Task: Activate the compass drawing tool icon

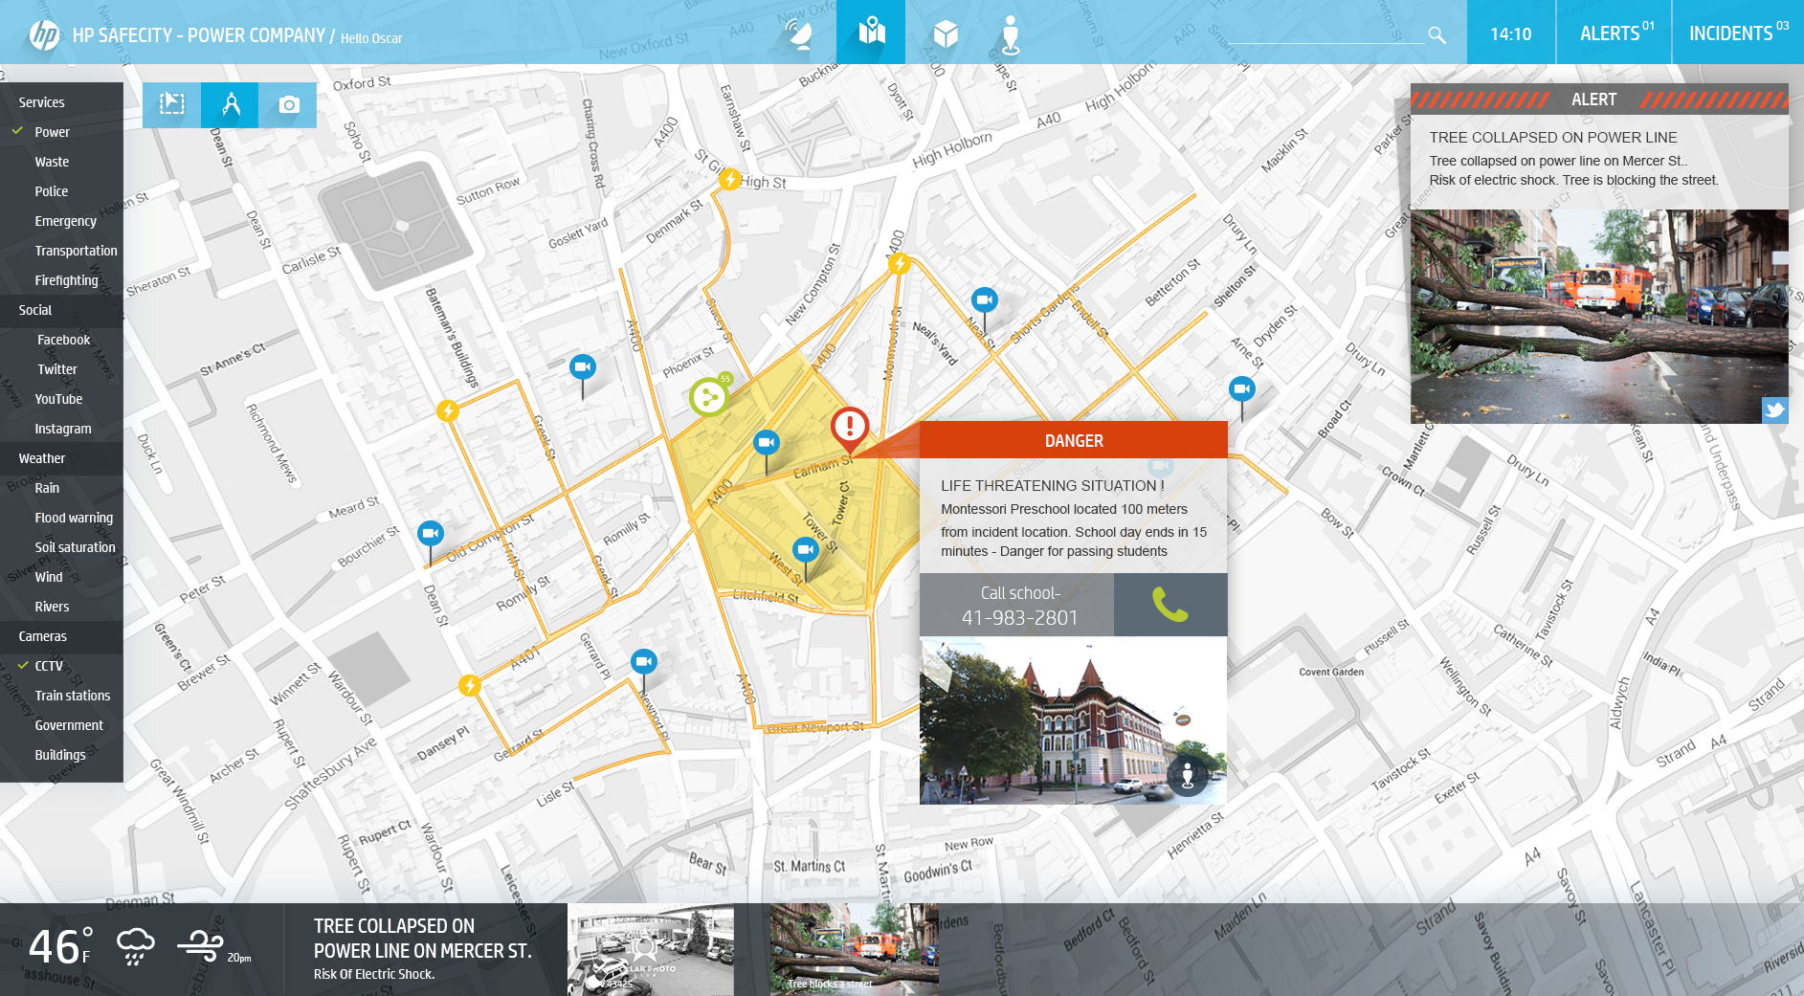Action: 230,104
